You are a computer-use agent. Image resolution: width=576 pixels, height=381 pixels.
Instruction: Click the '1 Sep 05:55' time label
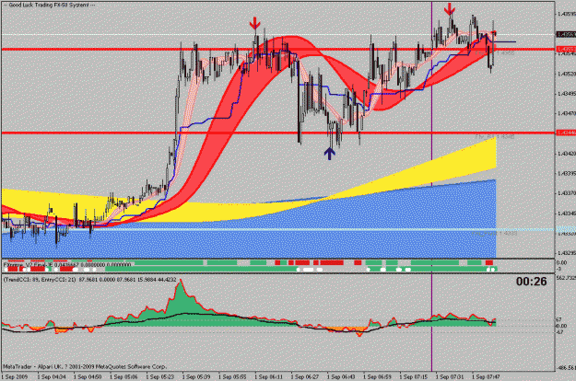232,376
